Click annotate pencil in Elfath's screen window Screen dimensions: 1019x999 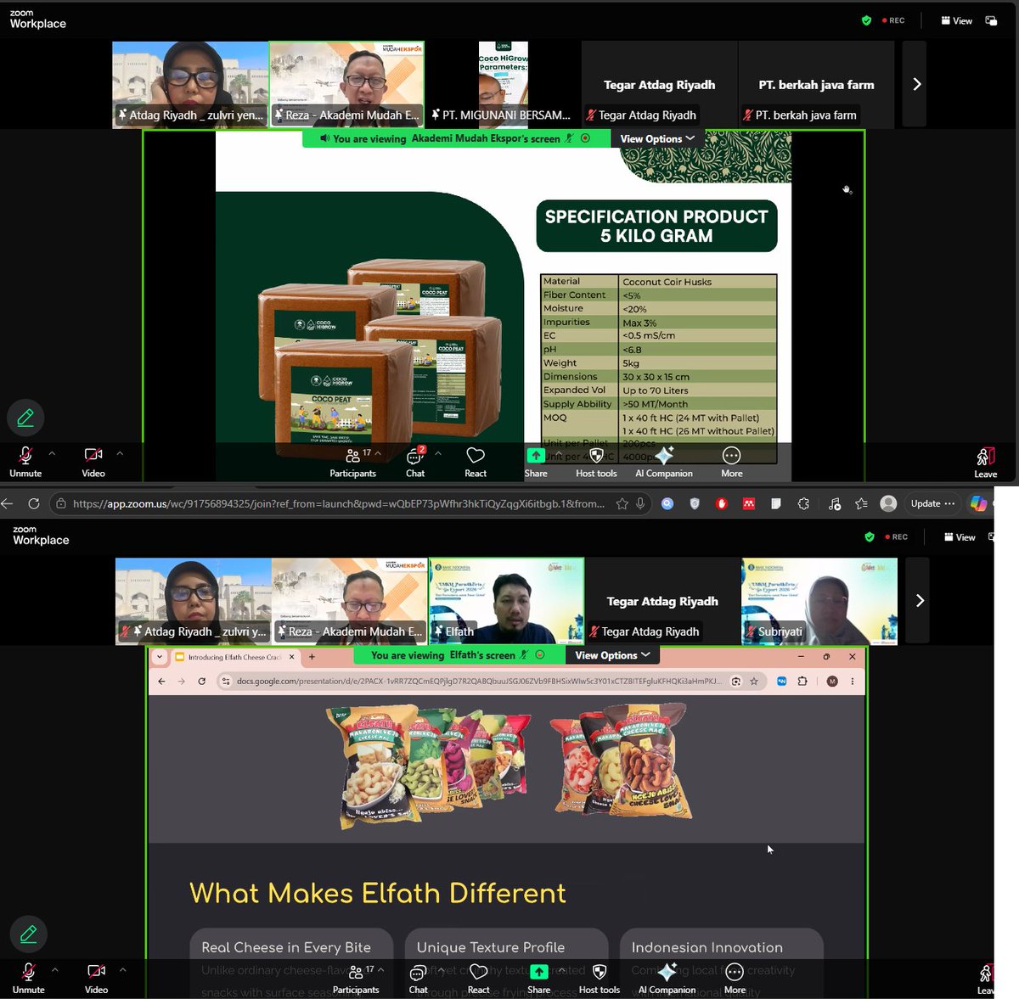click(x=28, y=934)
